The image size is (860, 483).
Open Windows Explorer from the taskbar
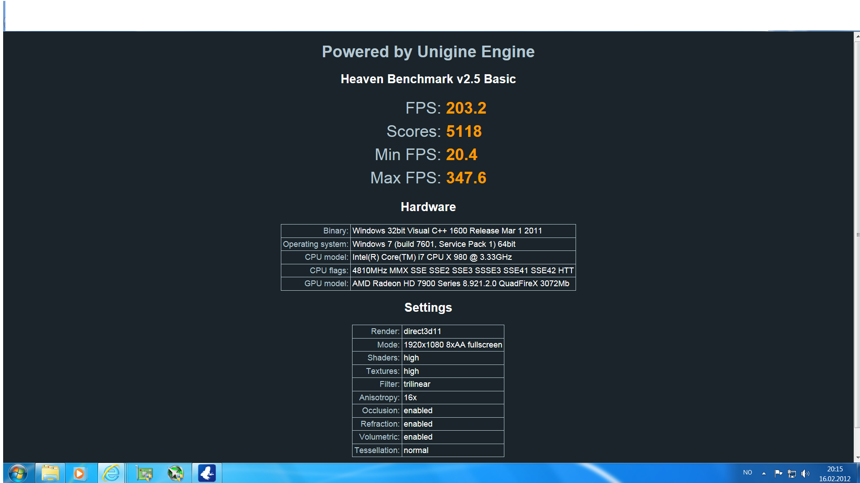point(50,473)
